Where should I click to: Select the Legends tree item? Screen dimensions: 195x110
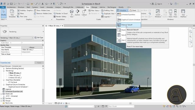[8, 89]
